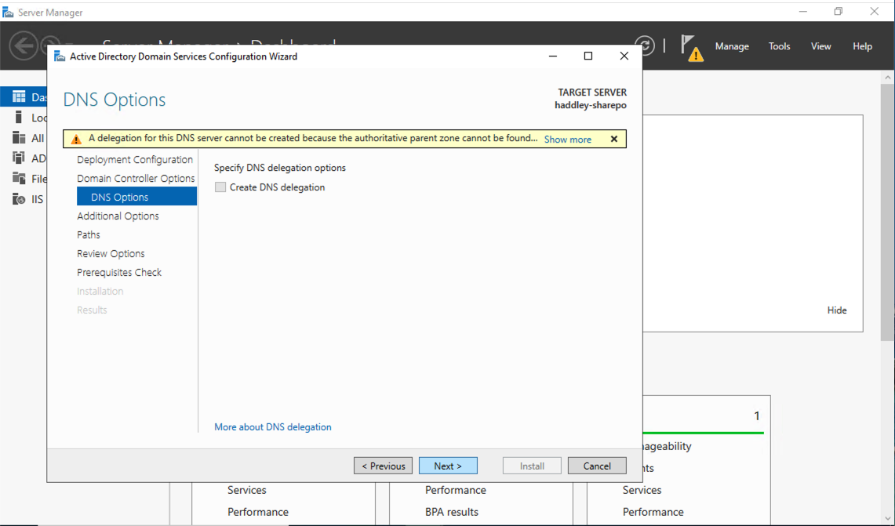The width and height of the screenshot is (895, 526).
Task: Click the Next button
Action: point(448,466)
